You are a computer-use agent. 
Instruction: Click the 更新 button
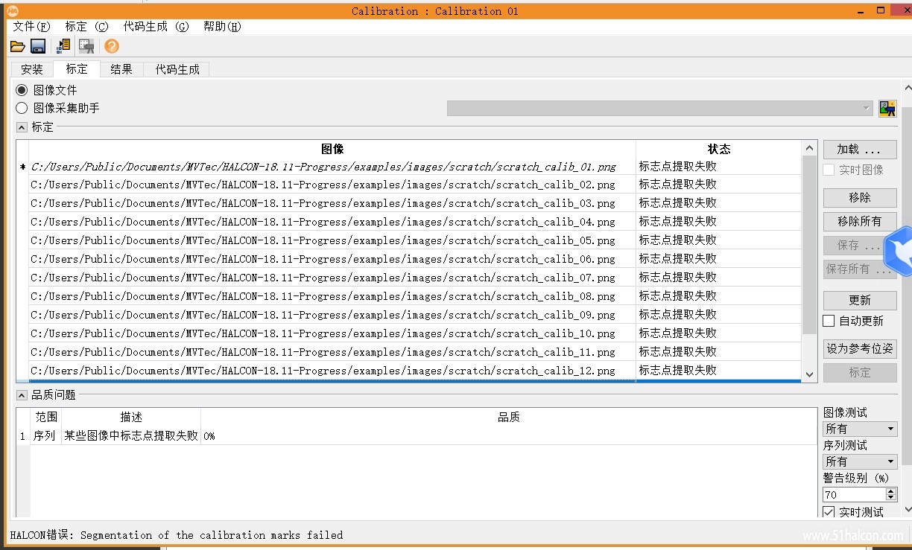coord(860,301)
